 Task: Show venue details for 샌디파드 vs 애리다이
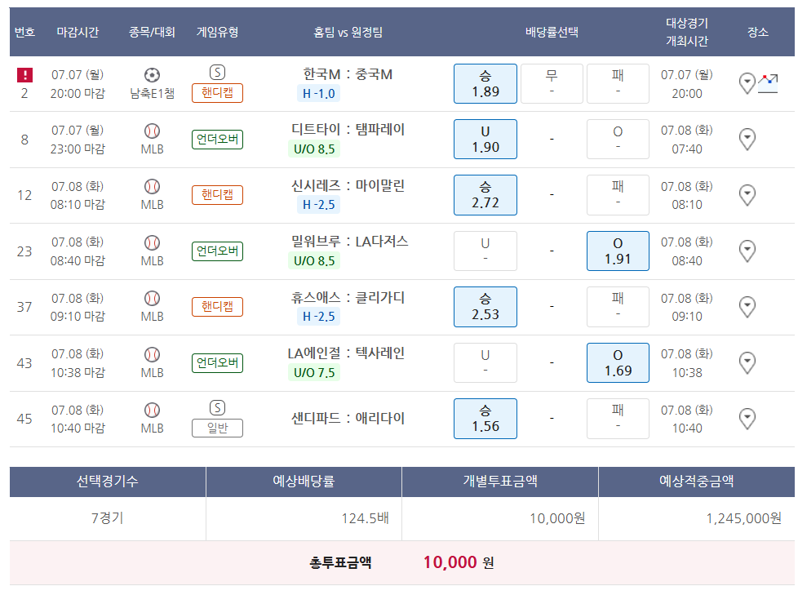(747, 419)
